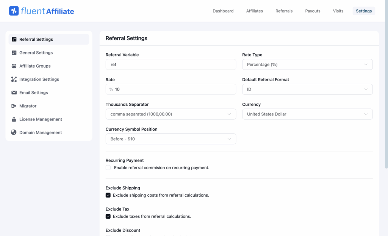
Task: Go to the Dashboard page
Action: 223,11
